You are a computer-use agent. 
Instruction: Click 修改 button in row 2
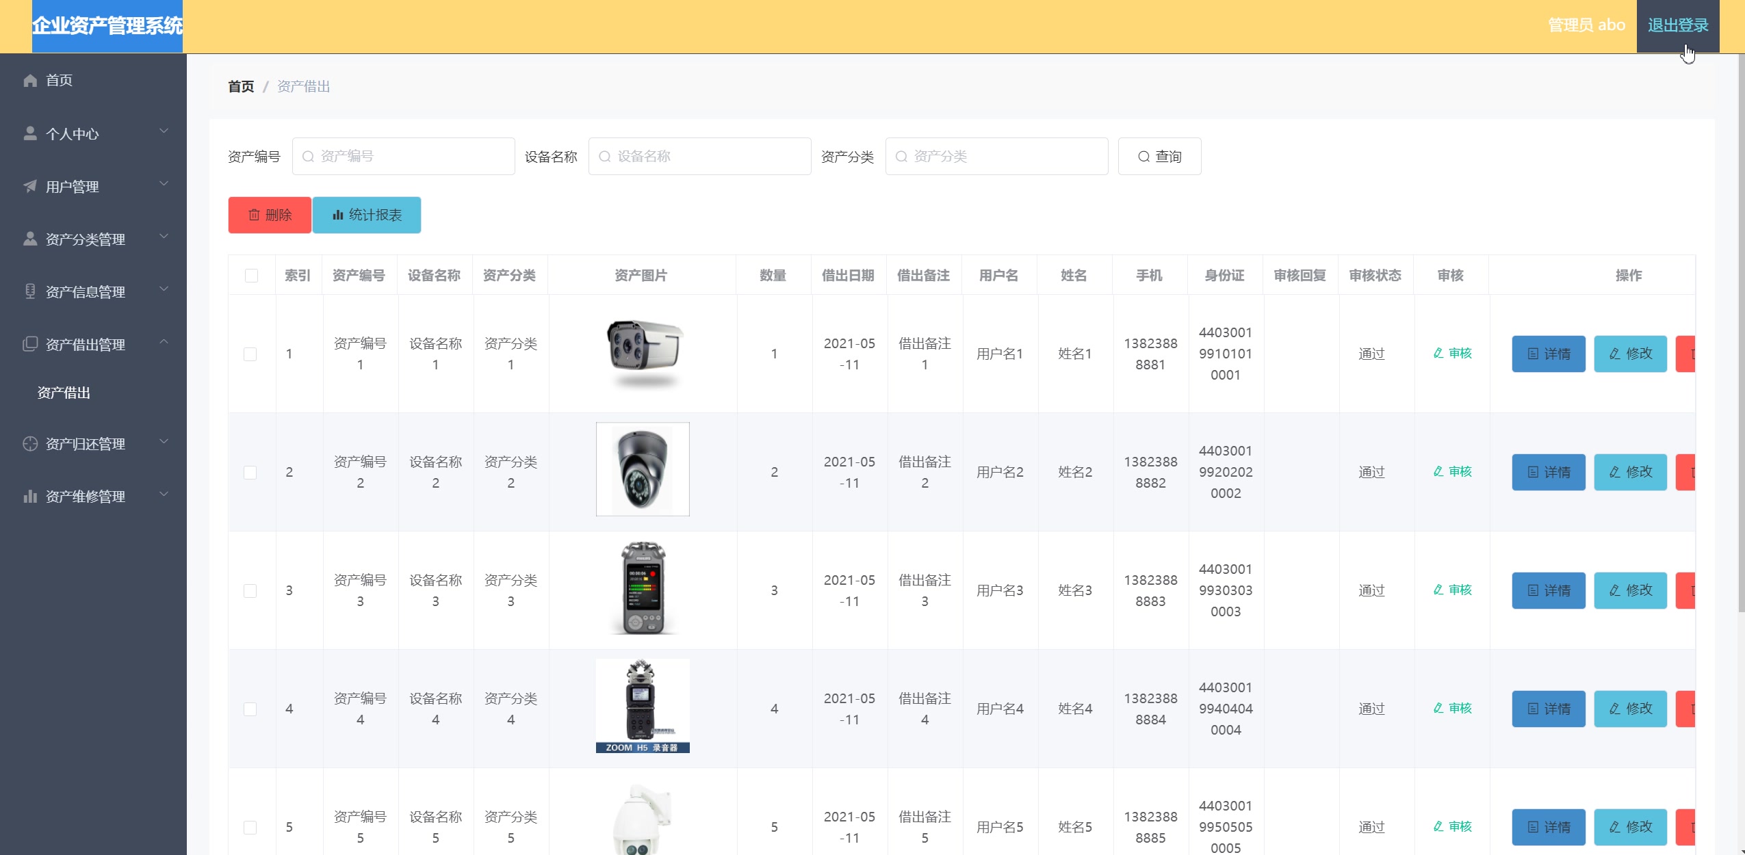point(1630,472)
